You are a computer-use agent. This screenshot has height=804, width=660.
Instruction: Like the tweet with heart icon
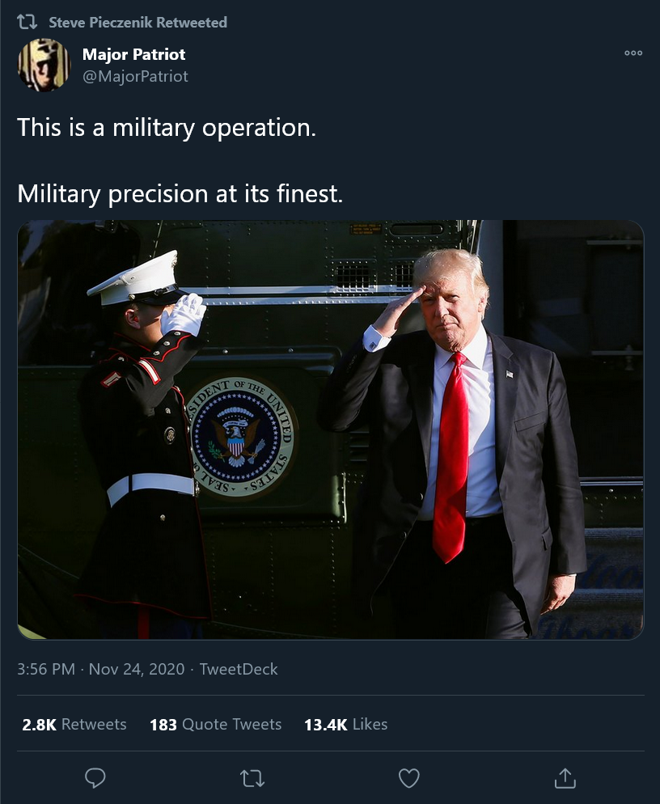[x=408, y=778]
